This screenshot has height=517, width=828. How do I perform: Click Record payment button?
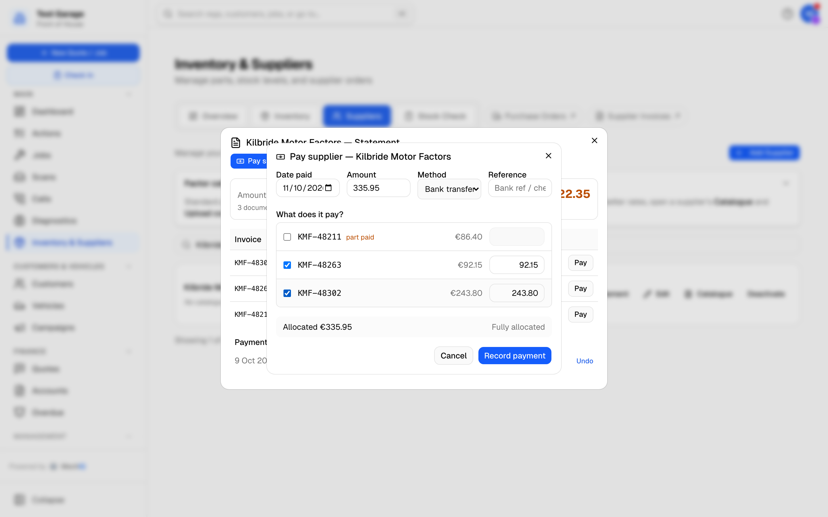tap(514, 356)
